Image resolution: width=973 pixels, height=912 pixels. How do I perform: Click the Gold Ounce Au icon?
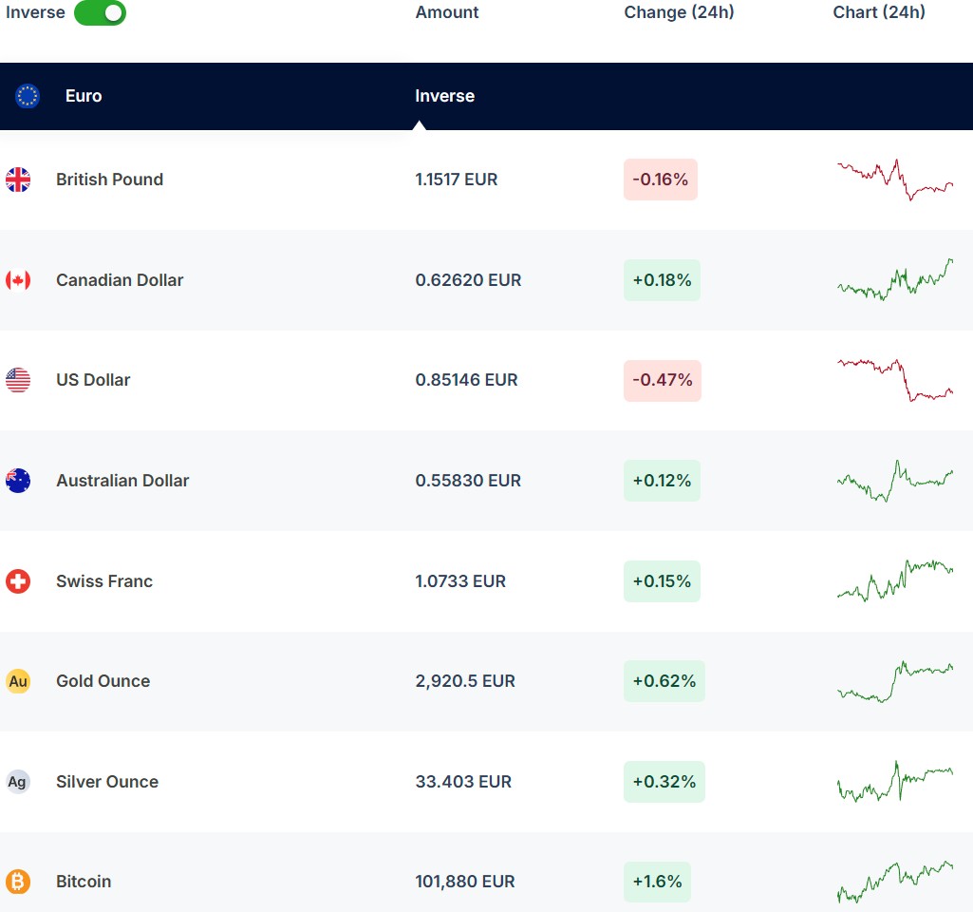pos(18,681)
